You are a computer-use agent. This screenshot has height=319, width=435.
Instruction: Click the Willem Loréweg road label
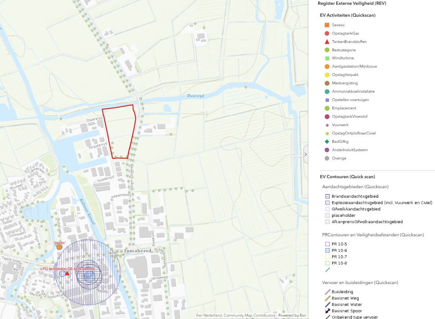[132, 177]
